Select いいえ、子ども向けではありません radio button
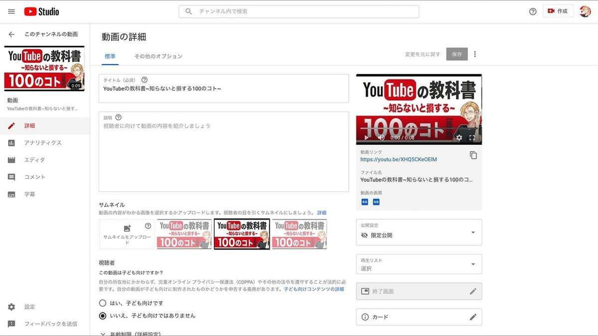 (103, 315)
